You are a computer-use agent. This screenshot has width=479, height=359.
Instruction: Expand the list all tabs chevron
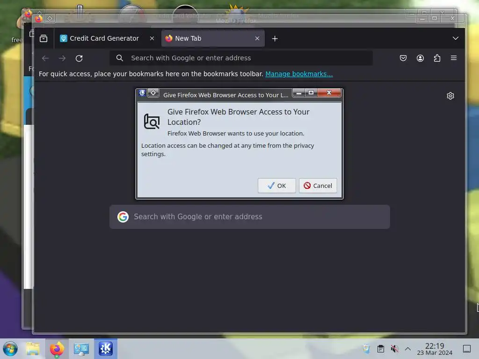coord(456,38)
